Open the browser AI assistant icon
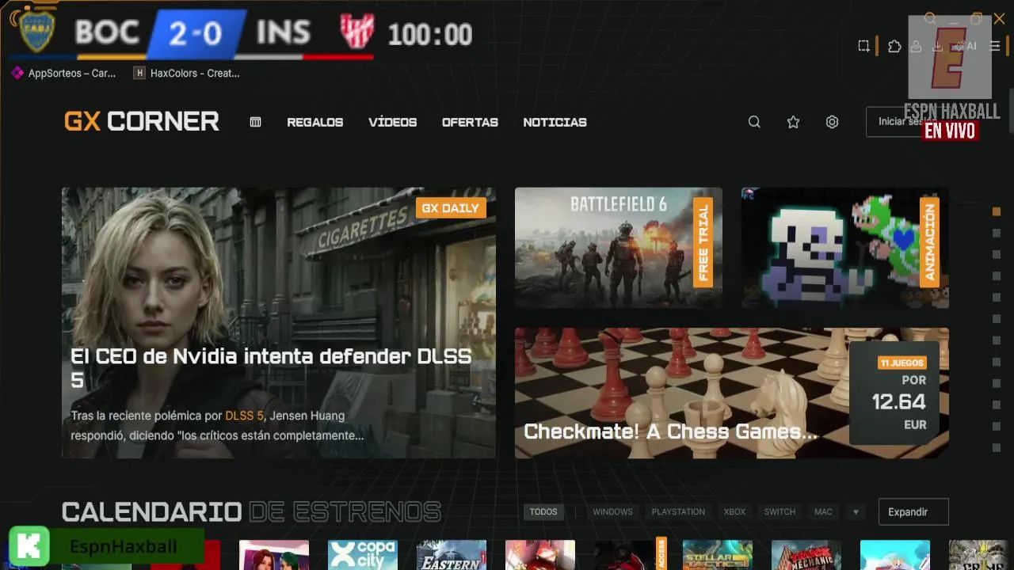The width and height of the screenshot is (1014, 570). tap(966, 46)
